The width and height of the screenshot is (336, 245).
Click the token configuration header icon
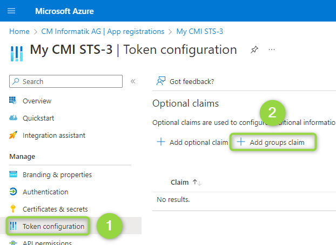click(17, 54)
